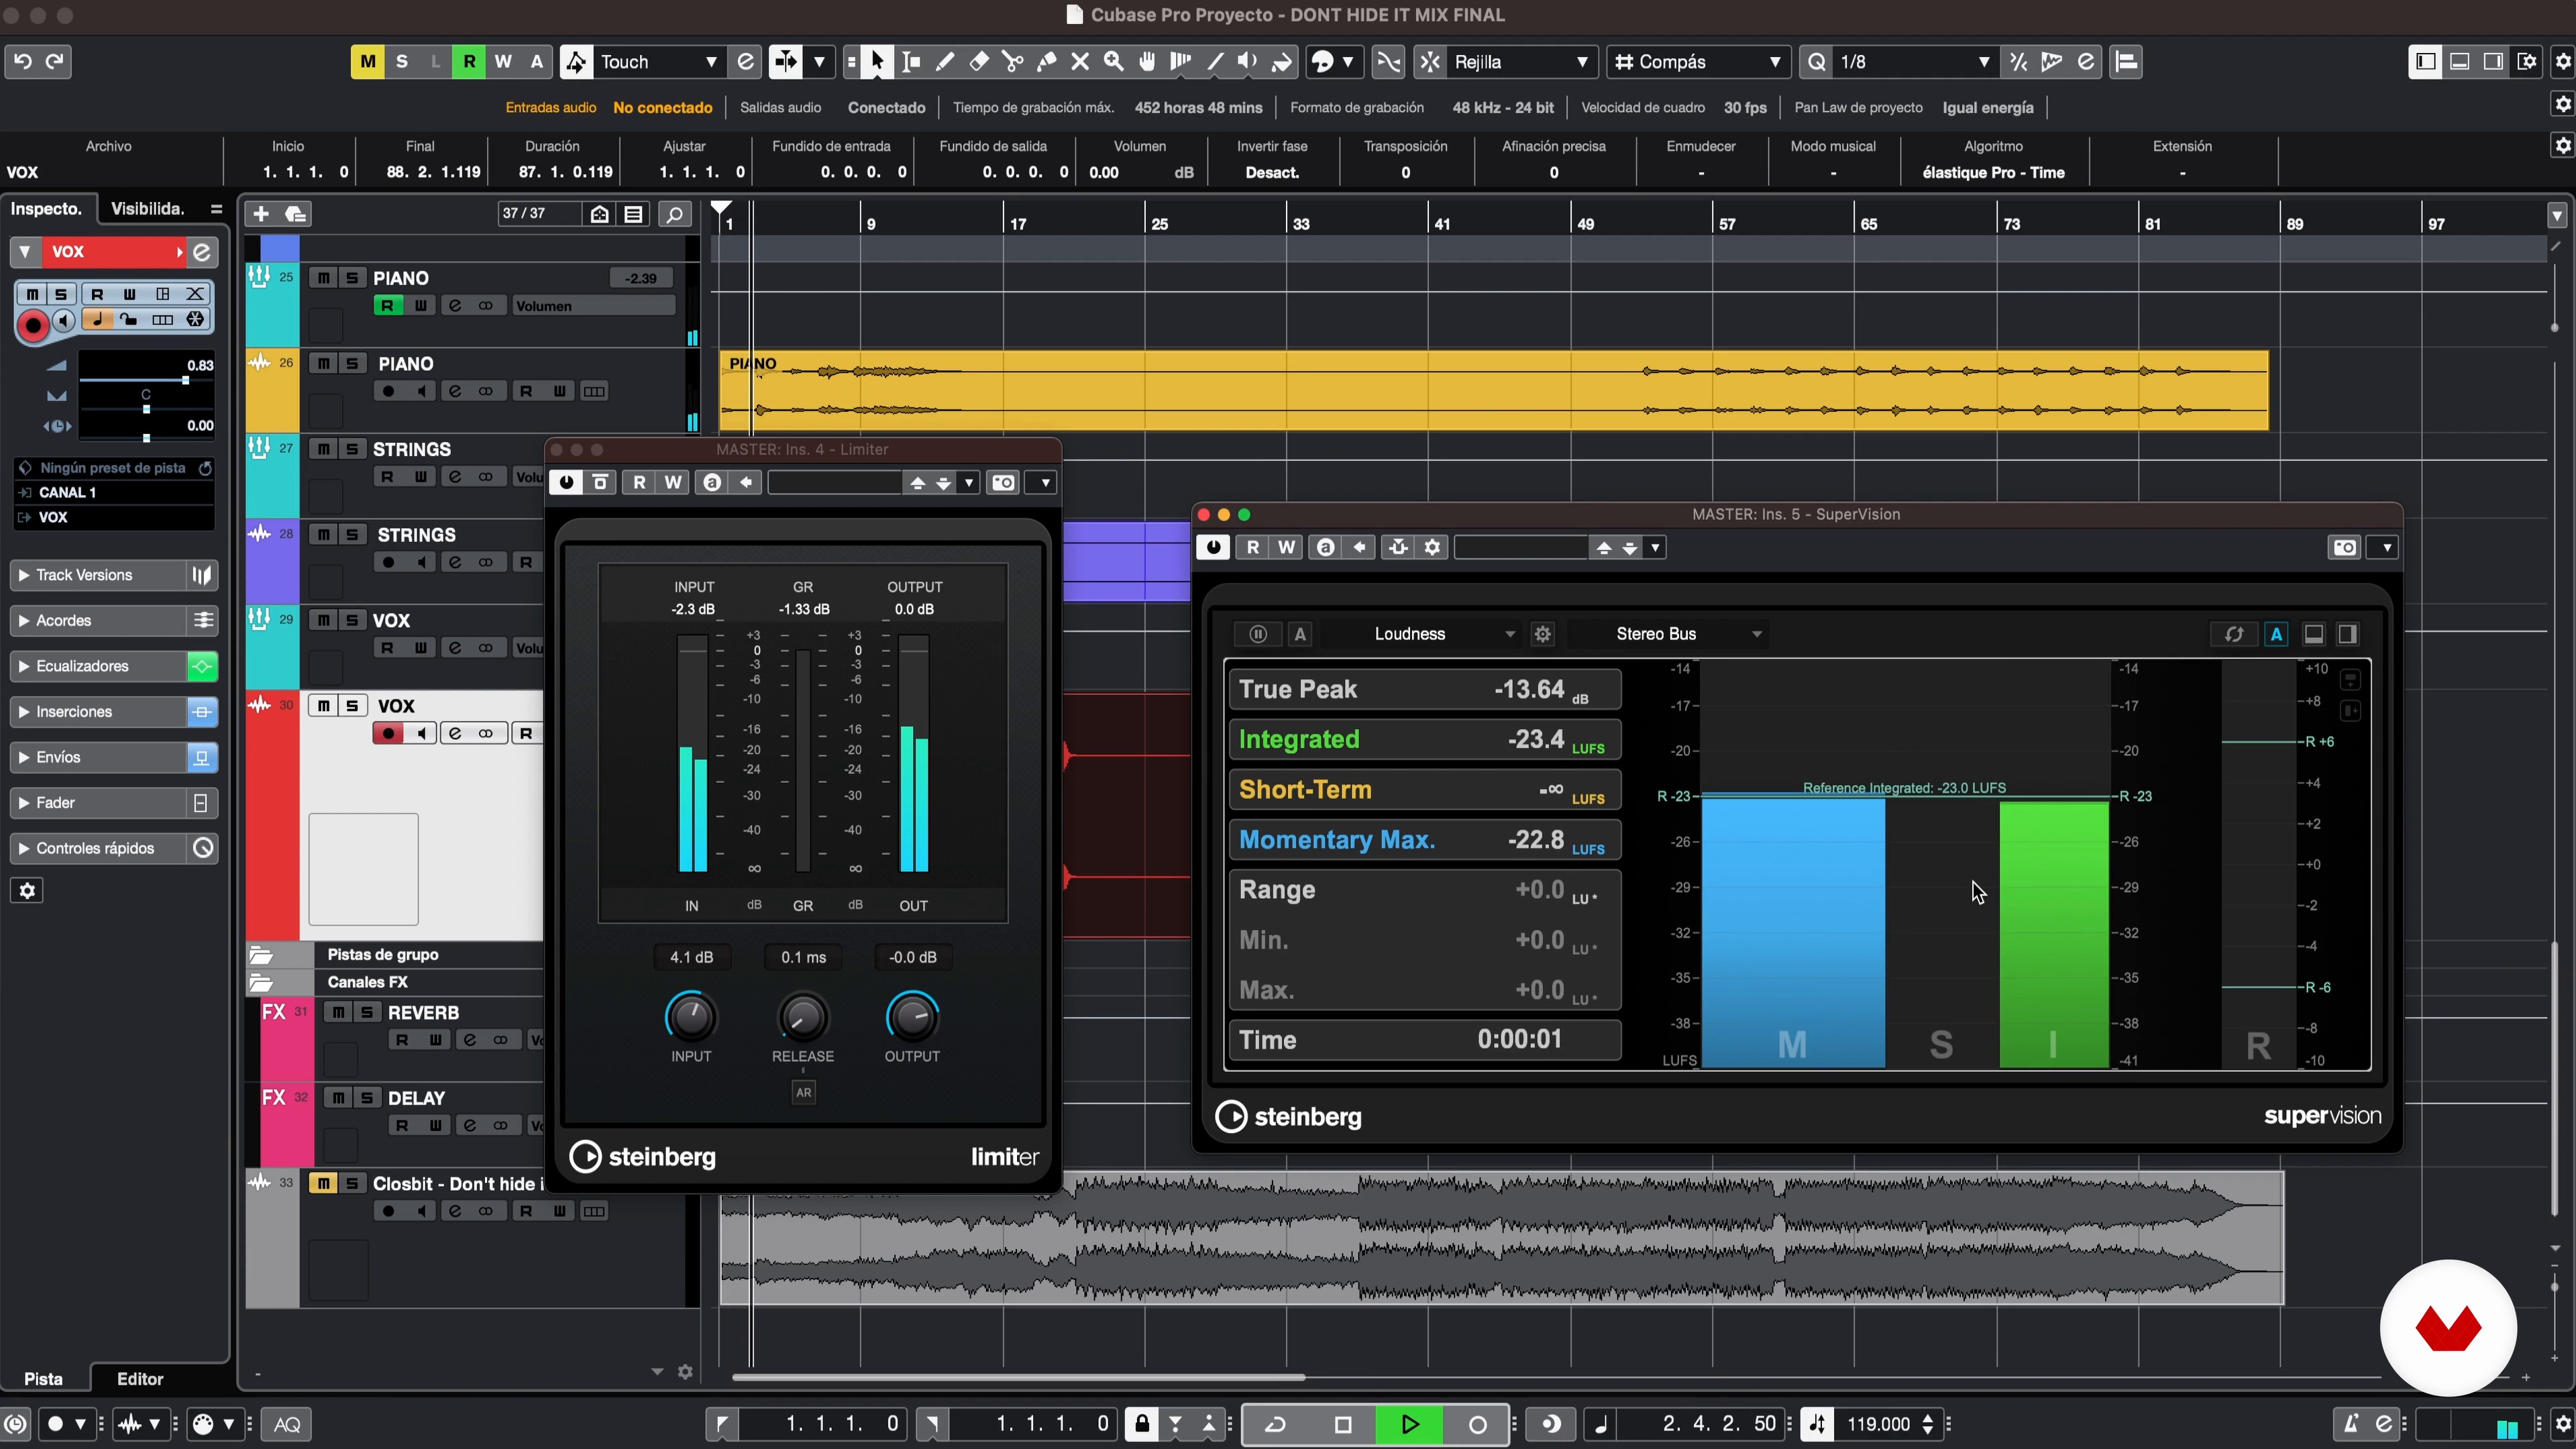Adjust the Limiter OUTPUT knob

click(x=912, y=1017)
